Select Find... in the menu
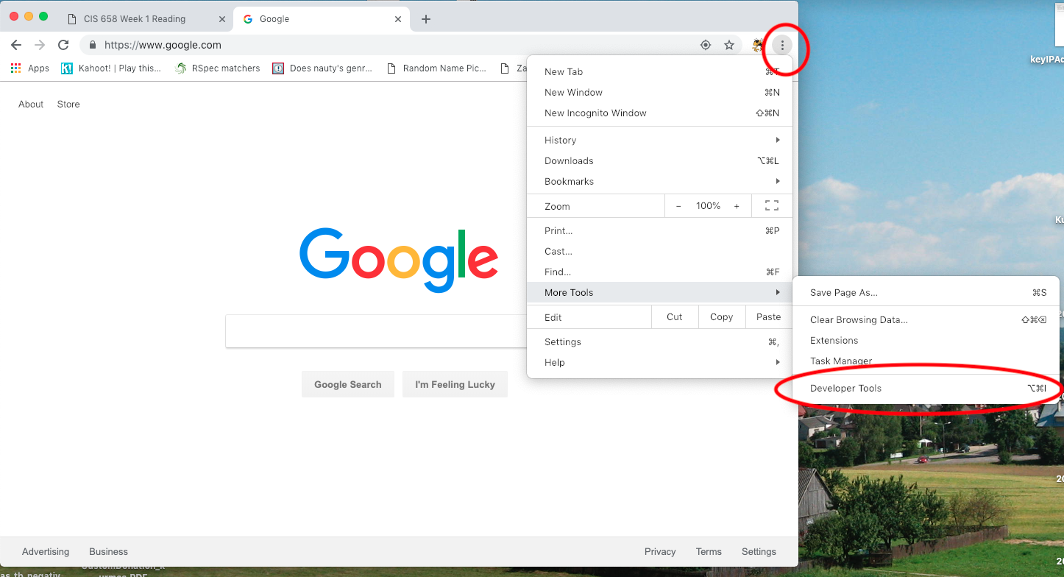The image size is (1064, 577). tap(660, 272)
